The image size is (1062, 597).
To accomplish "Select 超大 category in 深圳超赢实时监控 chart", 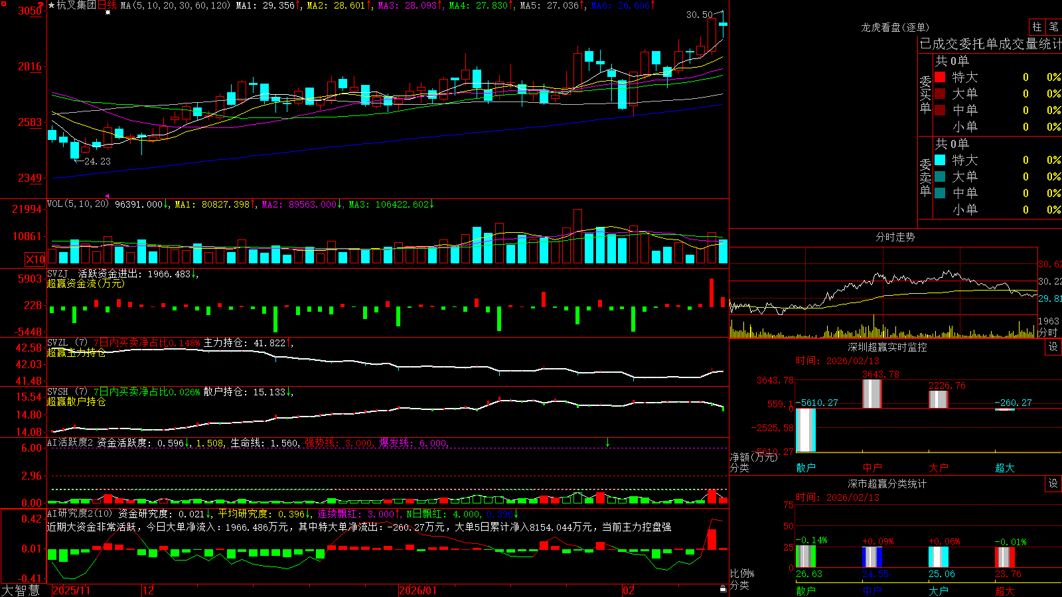I will click(1005, 468).
